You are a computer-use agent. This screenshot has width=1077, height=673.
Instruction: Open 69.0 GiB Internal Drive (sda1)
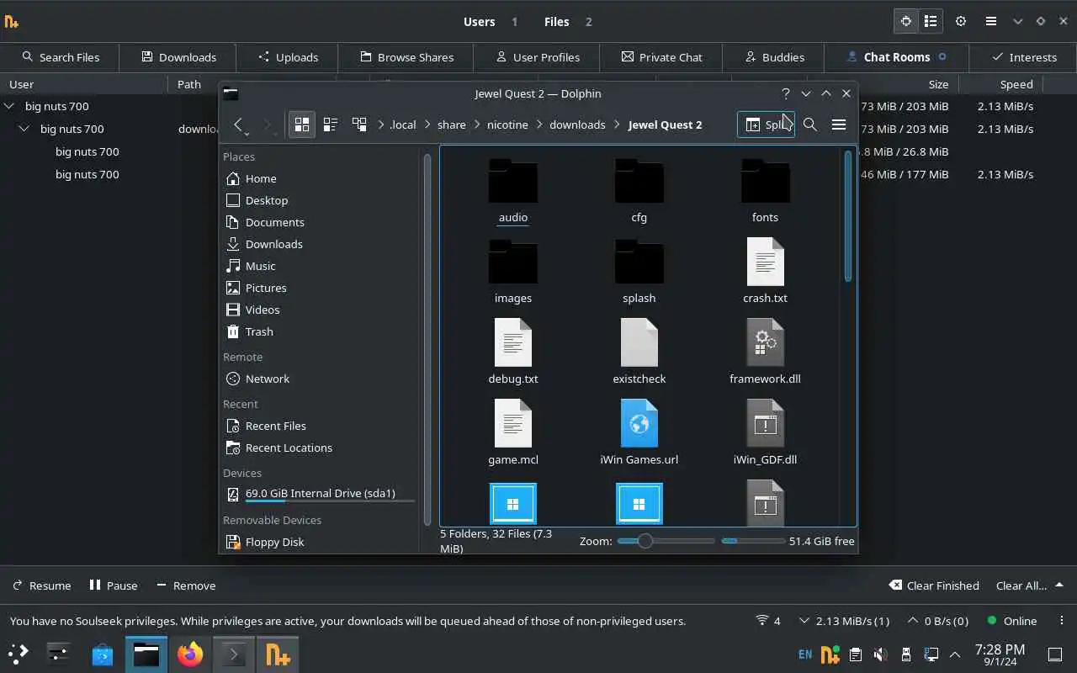321,494
